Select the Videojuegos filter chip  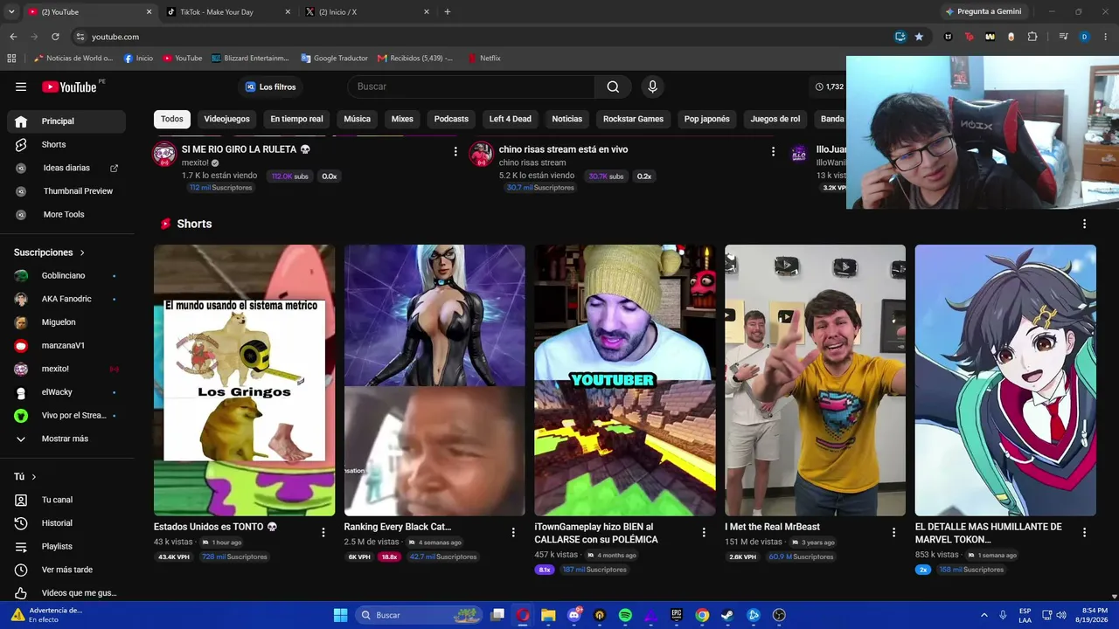[226, 119]
